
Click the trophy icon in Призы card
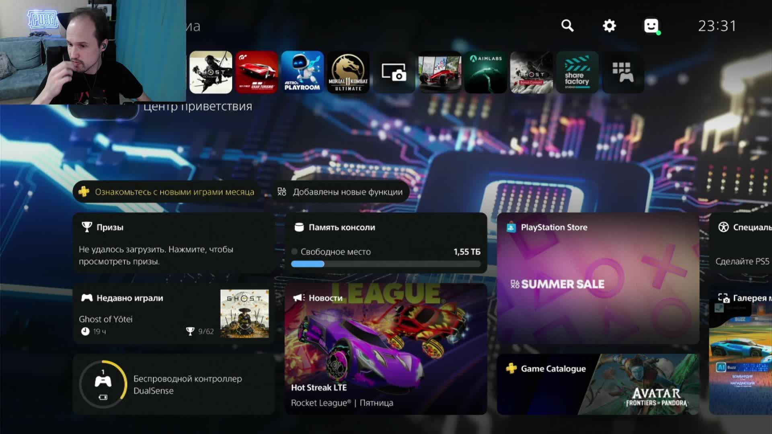coord(86,227)
